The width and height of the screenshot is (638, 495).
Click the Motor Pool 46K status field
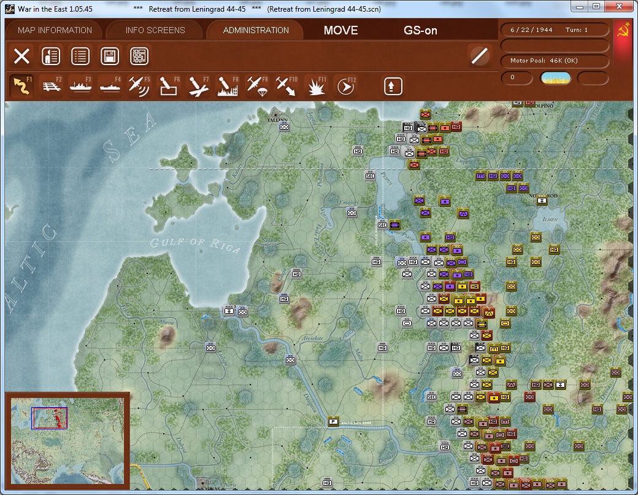tap(555, 61)
